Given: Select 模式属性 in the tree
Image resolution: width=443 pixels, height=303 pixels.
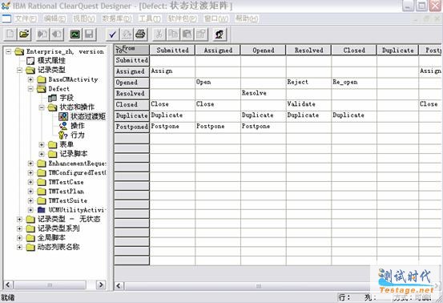Looking at the screenshot, I should click(x=51, y=60).
